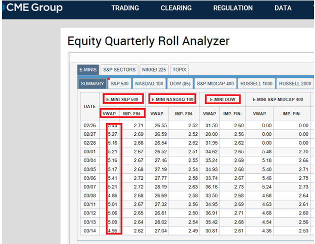Viewport: 315px width, 244px height.
Task: Click the 4.36 Midcap VWAP on 03/14
Action: click(267, 230)
